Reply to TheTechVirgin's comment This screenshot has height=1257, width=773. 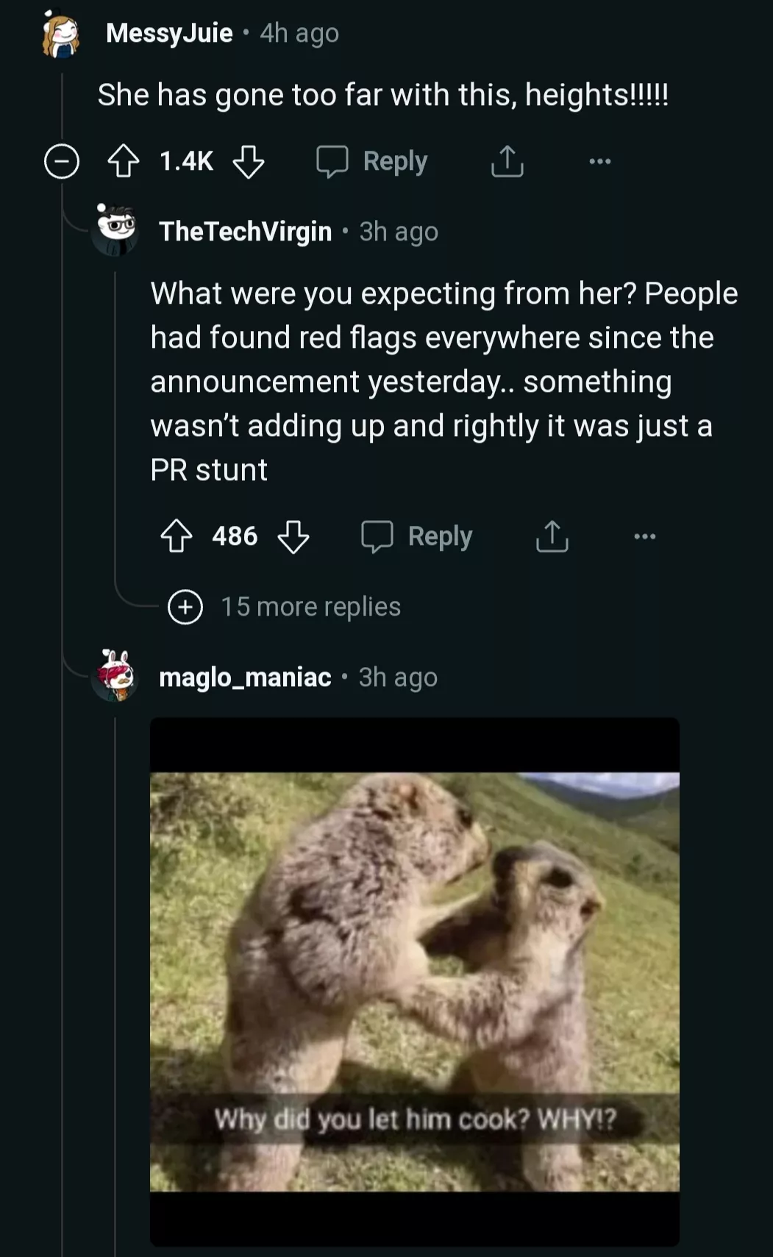[x=418, y=536]
